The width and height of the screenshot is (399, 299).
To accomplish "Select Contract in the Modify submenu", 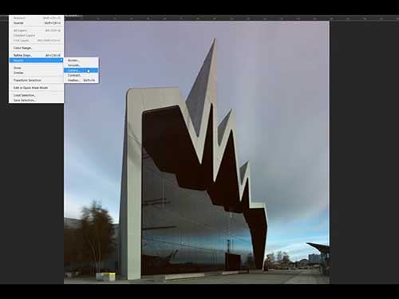I will point(81,75).
